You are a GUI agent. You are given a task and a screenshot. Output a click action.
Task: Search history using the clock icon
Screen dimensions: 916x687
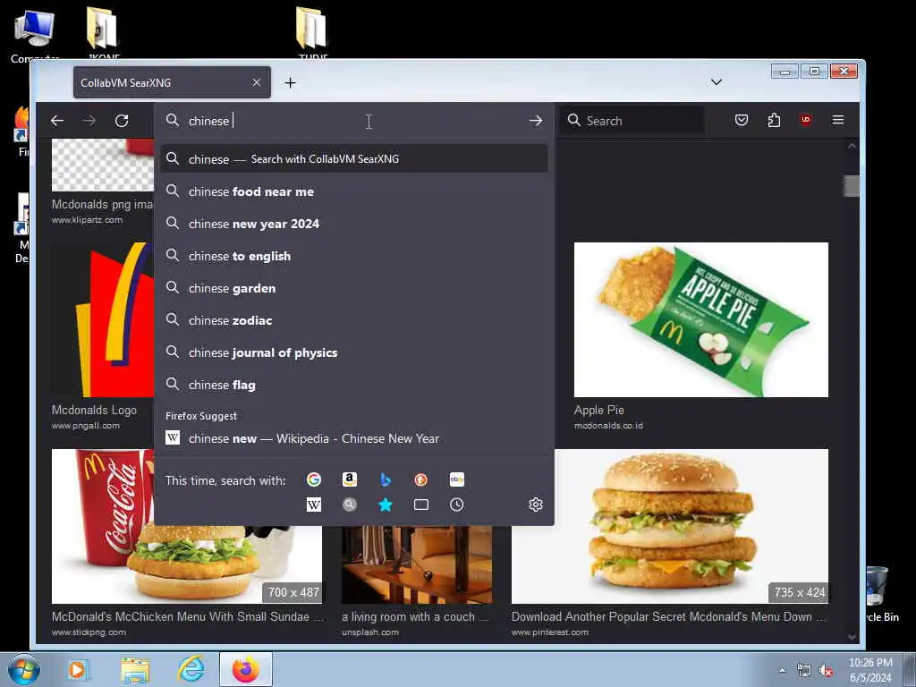click(457, 505)
